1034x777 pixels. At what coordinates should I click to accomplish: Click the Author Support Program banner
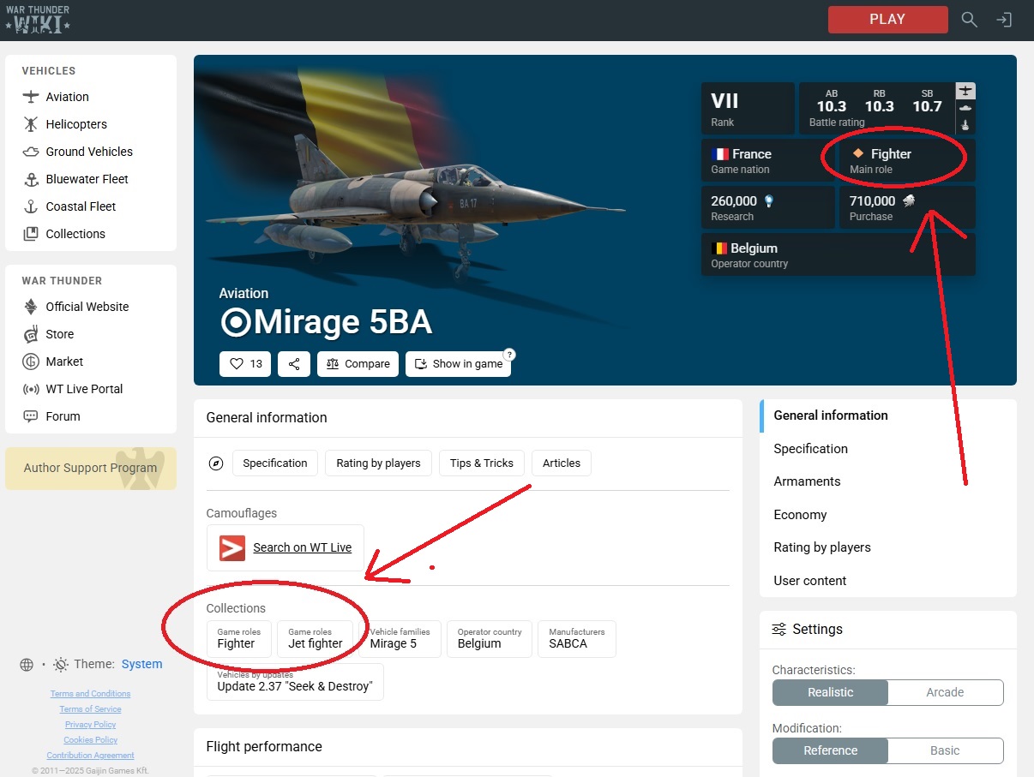coord(91,469)
